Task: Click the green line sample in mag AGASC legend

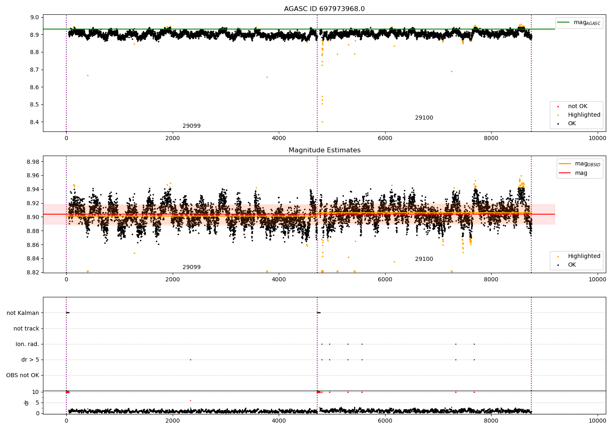Action: [x=564, y=23]
